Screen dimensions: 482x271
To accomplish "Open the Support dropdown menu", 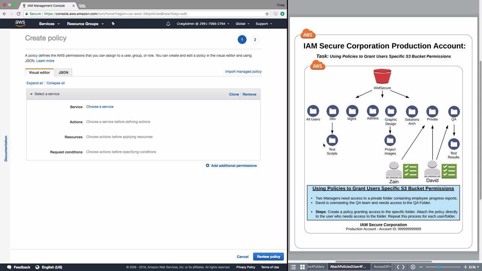I will coord(264,24).
